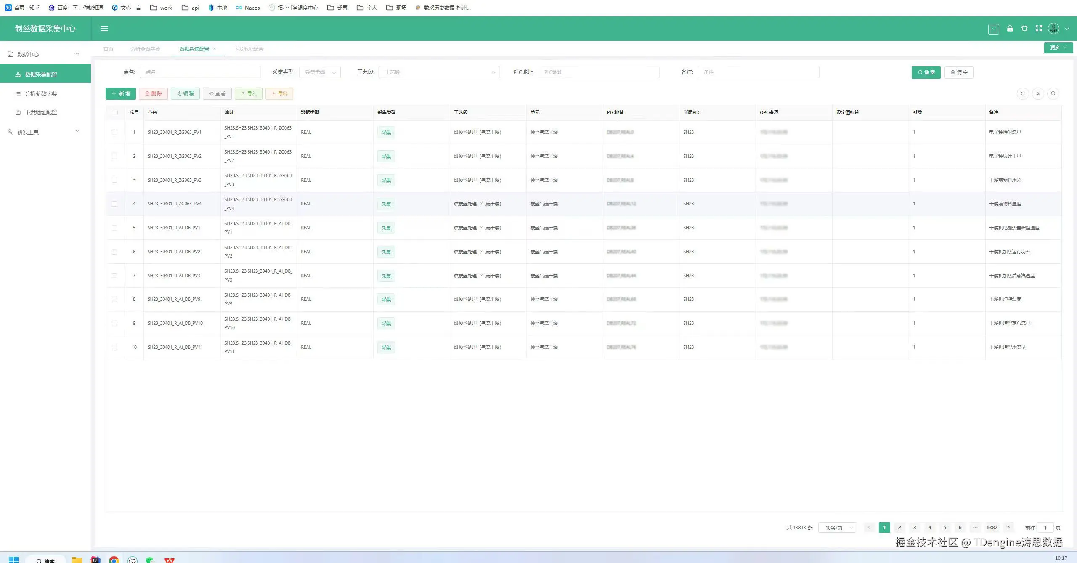Check the select-all header checkbox

click(115, 112)
